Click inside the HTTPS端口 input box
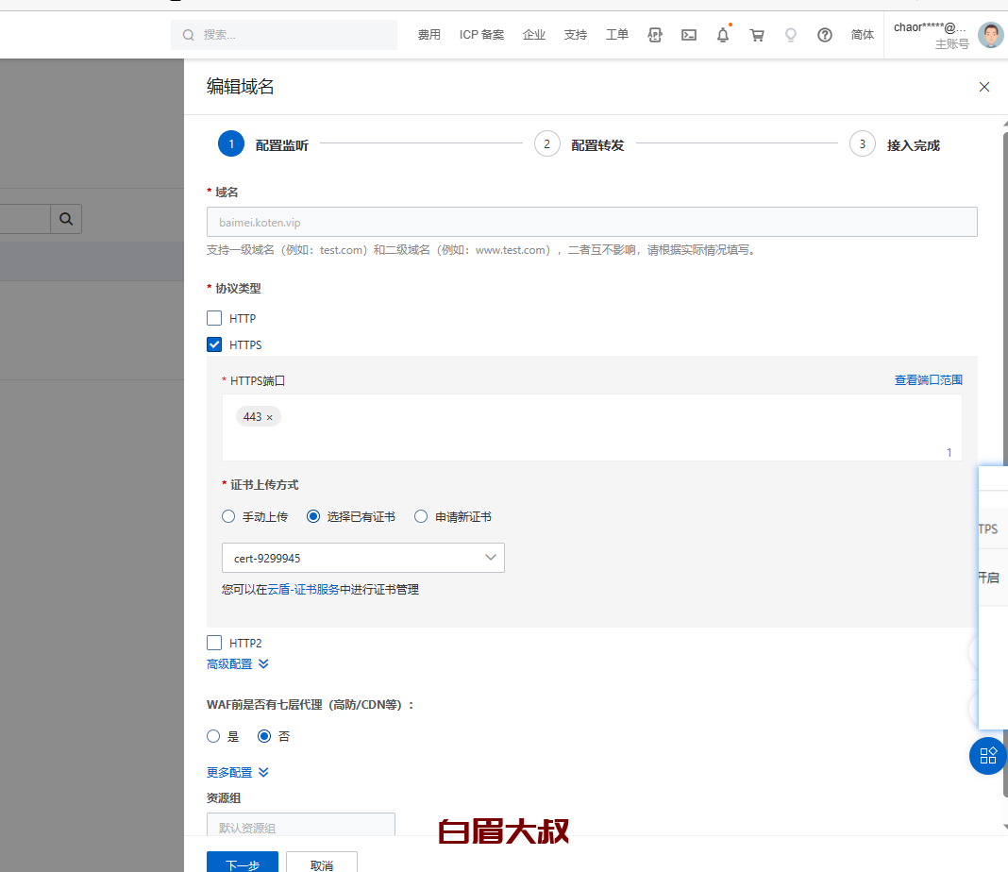The image size is (1008, 872). [x=592, y=428]
